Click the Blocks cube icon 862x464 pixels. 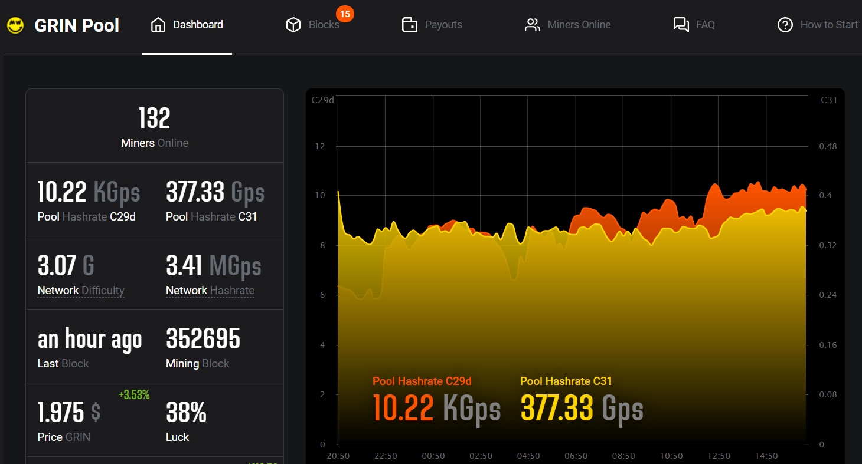[x=293, y=25]
